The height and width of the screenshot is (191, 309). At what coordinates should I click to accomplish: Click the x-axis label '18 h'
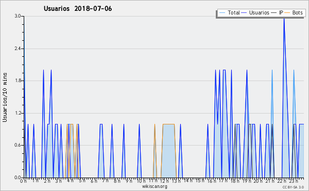pos(235,181)
